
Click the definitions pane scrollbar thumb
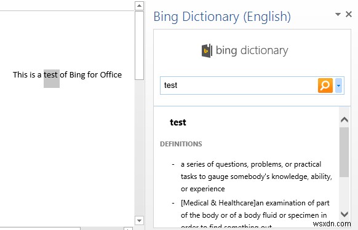pyautogui.click(x=344, y=152)
